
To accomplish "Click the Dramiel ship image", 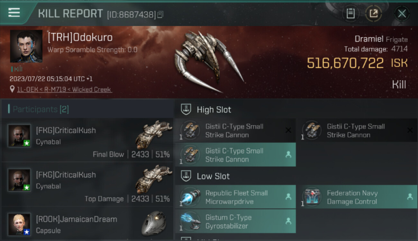I will (208, 62).
